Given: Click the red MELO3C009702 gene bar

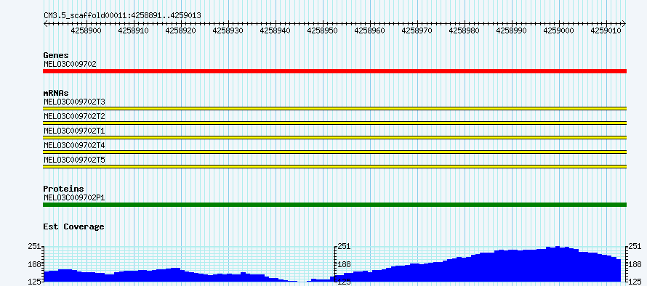Looking at the screenshot, I should tap(334, 71).
